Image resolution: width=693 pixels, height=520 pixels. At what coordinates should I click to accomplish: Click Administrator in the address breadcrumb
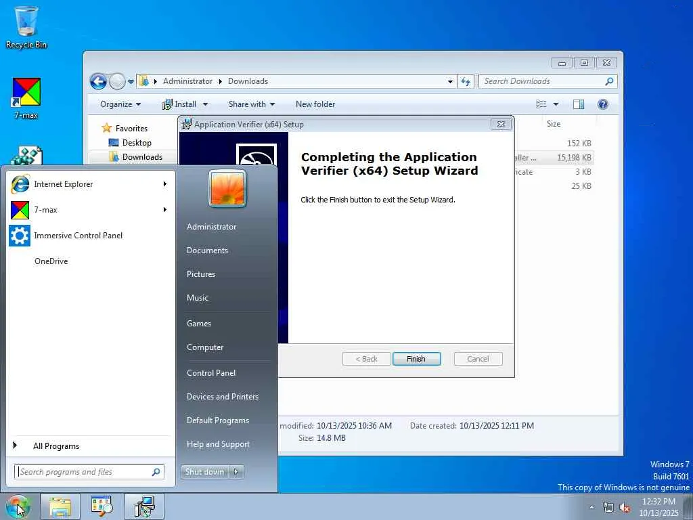[x=187, y=81]
